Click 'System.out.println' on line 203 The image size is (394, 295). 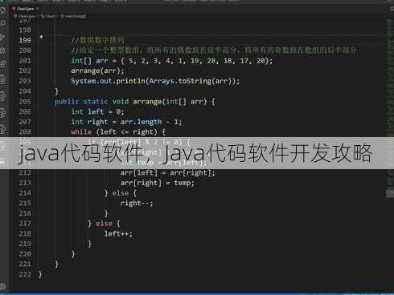point(108,81)
